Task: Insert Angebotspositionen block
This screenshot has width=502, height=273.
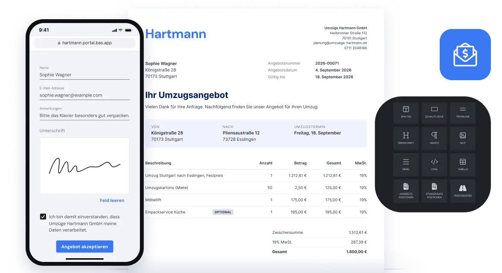Action: [406, 191]
